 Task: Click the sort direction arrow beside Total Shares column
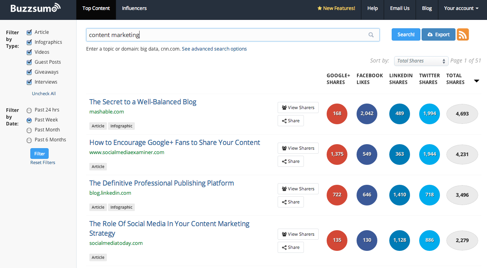coord(476,81)
